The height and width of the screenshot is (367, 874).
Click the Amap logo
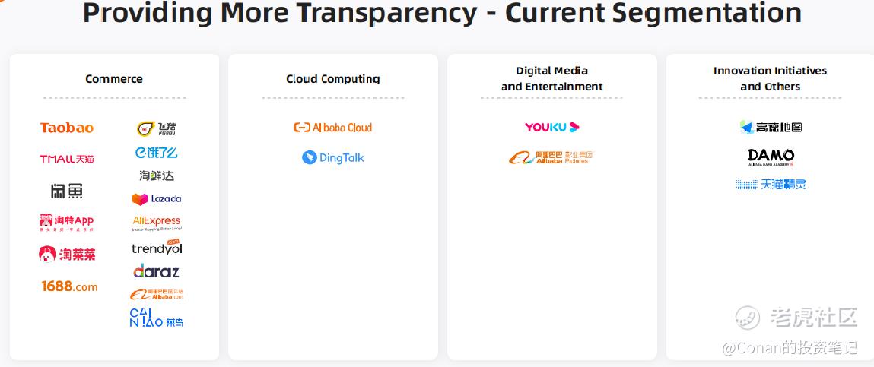771,128
